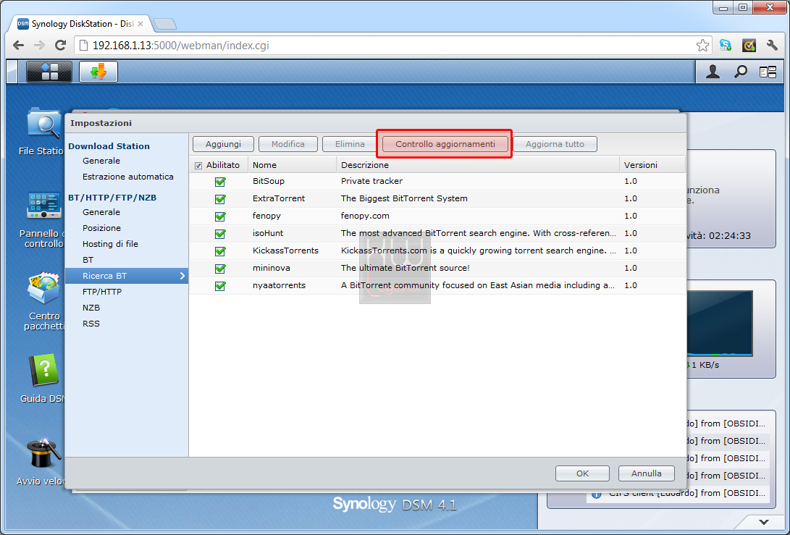Select the mininova row name
The image size is (790, 535).
tap(272, 268)
